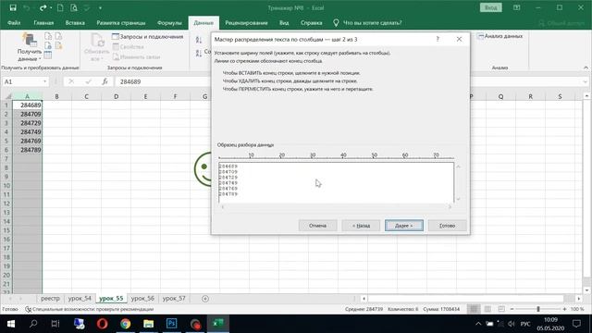The image size is (592, 333).
Task: Switch to the реестр sheet tab
Action: click(x=50, y=298)
